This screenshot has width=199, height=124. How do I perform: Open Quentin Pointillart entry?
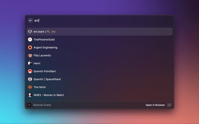point(99,71)
